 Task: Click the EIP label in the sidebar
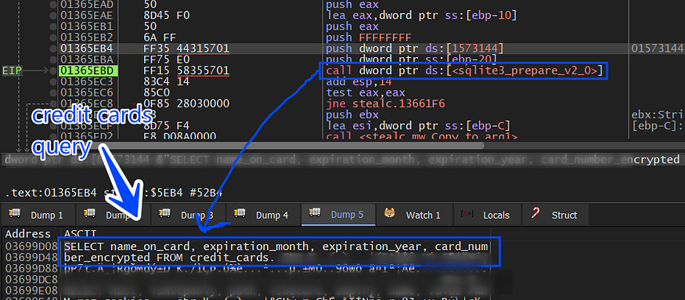12,70
